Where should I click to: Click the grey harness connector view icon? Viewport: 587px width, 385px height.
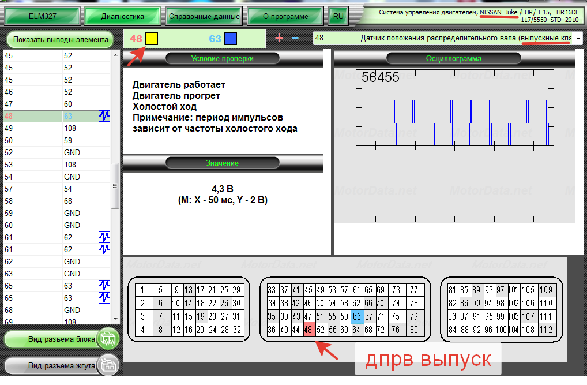108,365
